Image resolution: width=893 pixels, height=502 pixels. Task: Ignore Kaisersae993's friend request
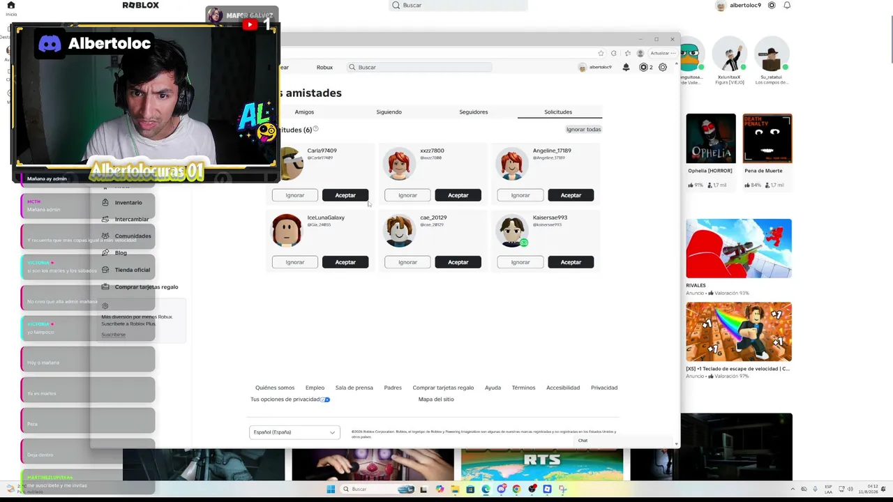click(520, 262)
